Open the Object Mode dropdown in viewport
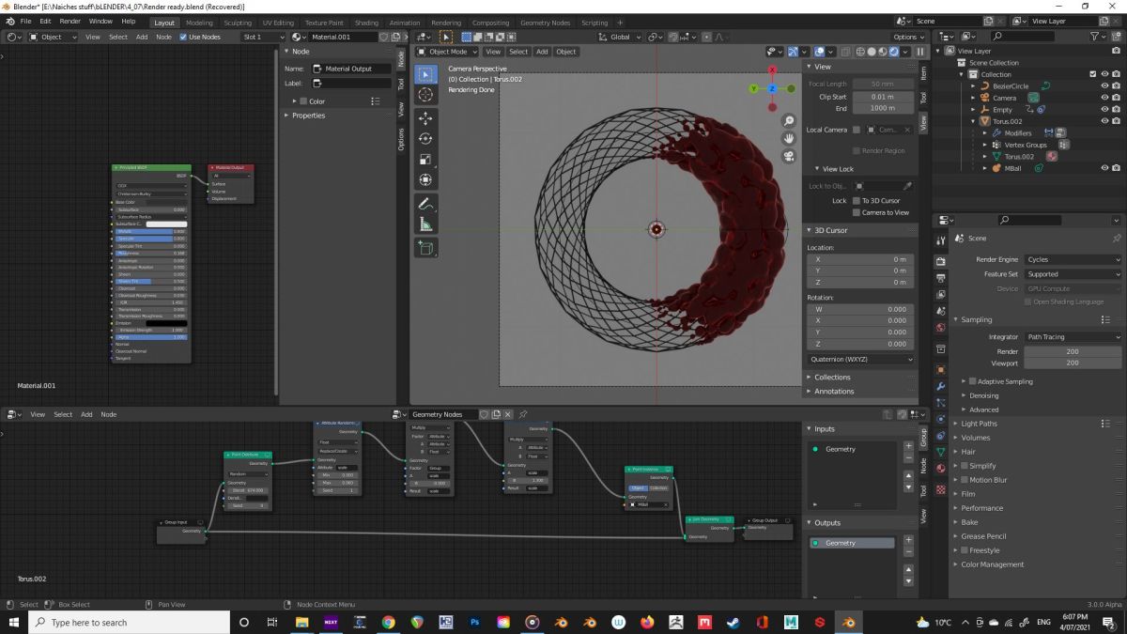 tap(447, 52)
